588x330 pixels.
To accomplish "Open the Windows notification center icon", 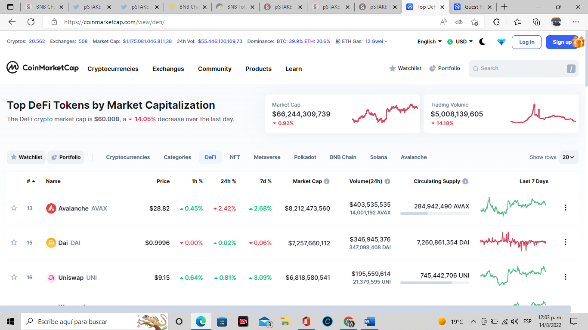I will tap(574, 321).
